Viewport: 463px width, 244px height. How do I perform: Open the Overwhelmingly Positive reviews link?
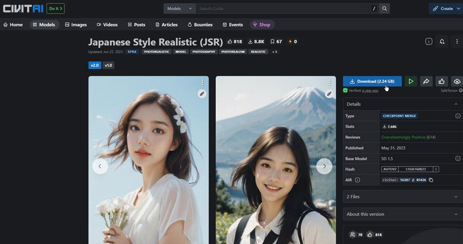coord(404,137)
